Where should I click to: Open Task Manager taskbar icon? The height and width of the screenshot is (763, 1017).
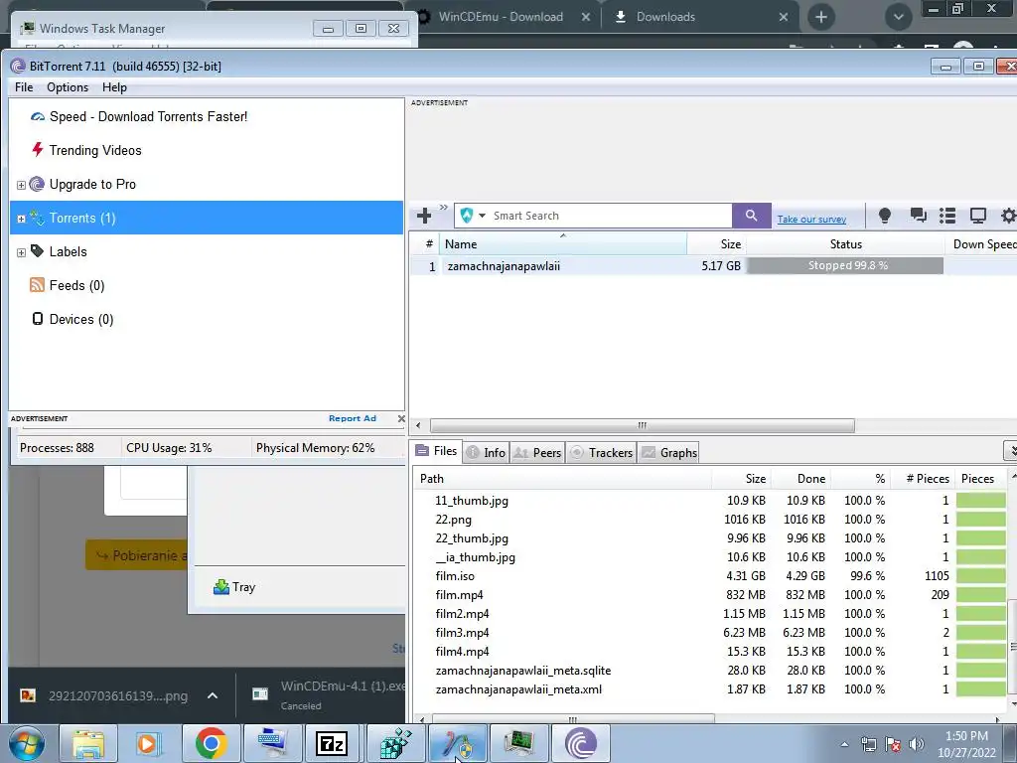[x=518, y=743]
